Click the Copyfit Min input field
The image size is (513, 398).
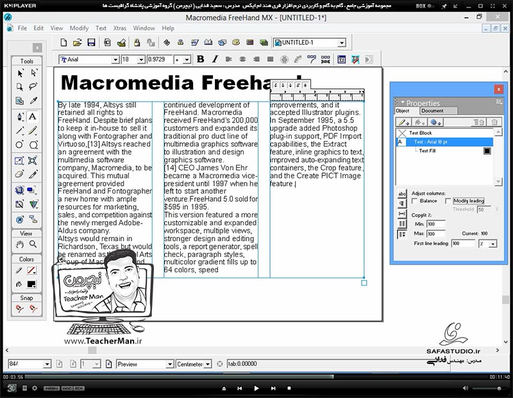click(x=436, y=224)
